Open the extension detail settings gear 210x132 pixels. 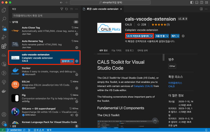tap(183, 36)
